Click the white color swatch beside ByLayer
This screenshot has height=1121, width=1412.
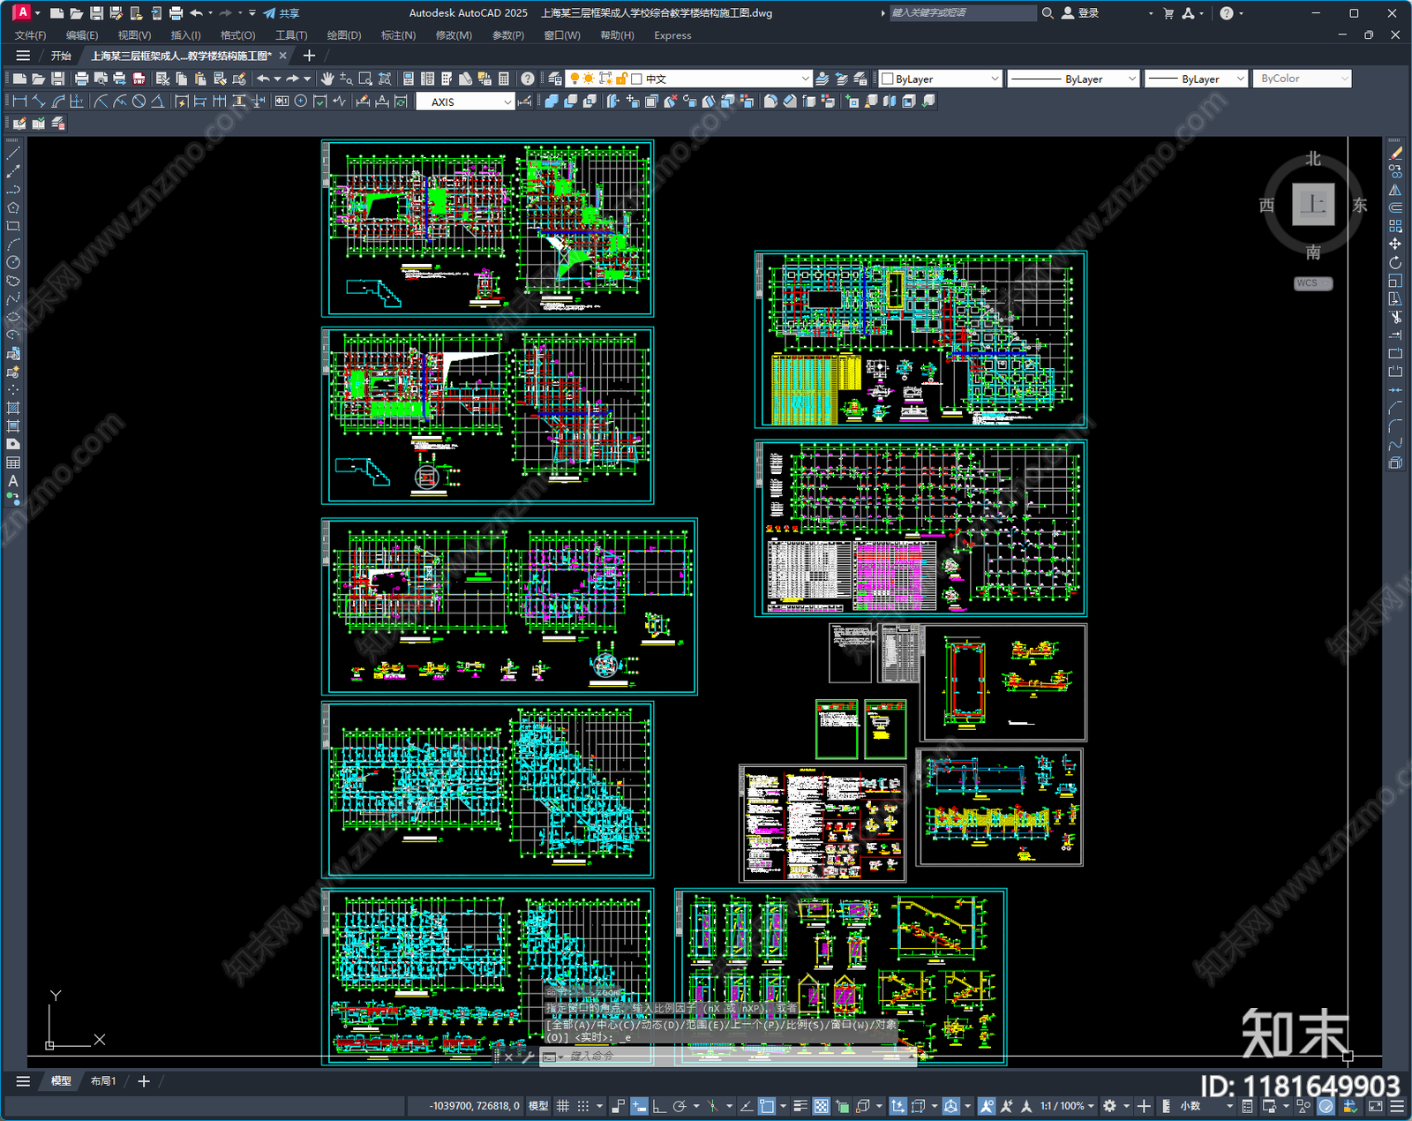click(888, 79)
